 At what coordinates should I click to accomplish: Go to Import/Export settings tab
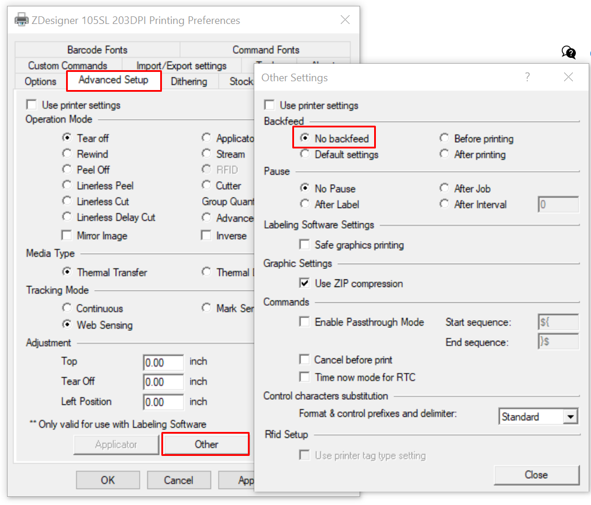[x=181, y=65]
